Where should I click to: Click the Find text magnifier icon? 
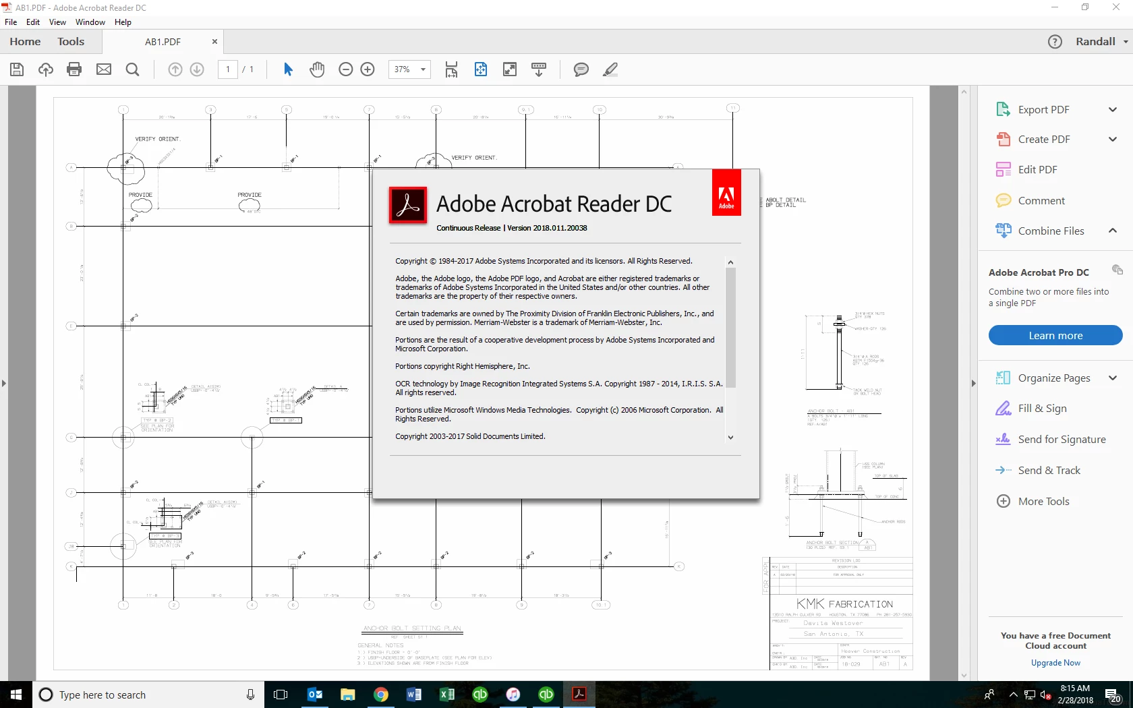click(x=133, y=69)
